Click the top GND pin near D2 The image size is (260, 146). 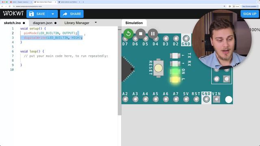tap(186, 39)
